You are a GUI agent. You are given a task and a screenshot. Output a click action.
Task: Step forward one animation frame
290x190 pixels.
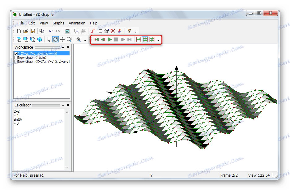[123, 39]
